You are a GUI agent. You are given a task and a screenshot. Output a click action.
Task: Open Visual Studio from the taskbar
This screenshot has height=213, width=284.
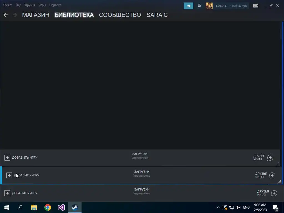click(x=61, y=207)
